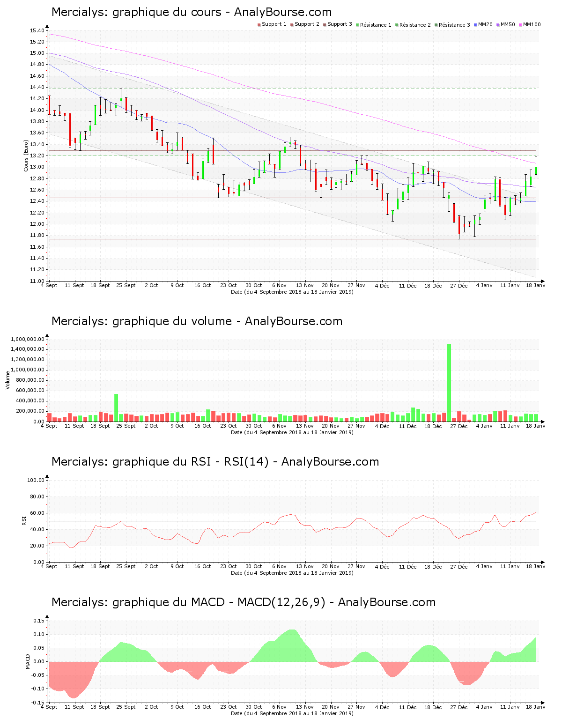Click the '800,000.00' volume axis value
This screenshot has height=726, width=562.
[30, 380]
